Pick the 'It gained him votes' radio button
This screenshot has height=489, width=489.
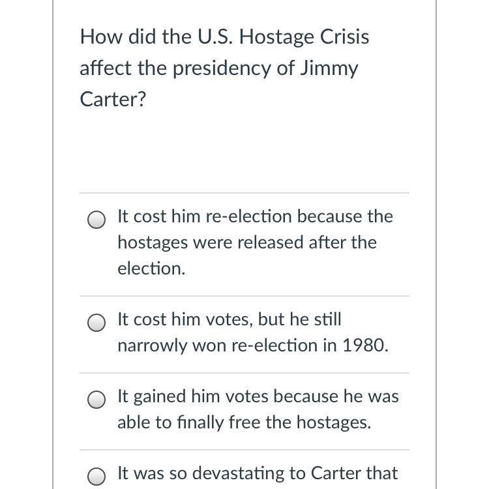[96, 400]
